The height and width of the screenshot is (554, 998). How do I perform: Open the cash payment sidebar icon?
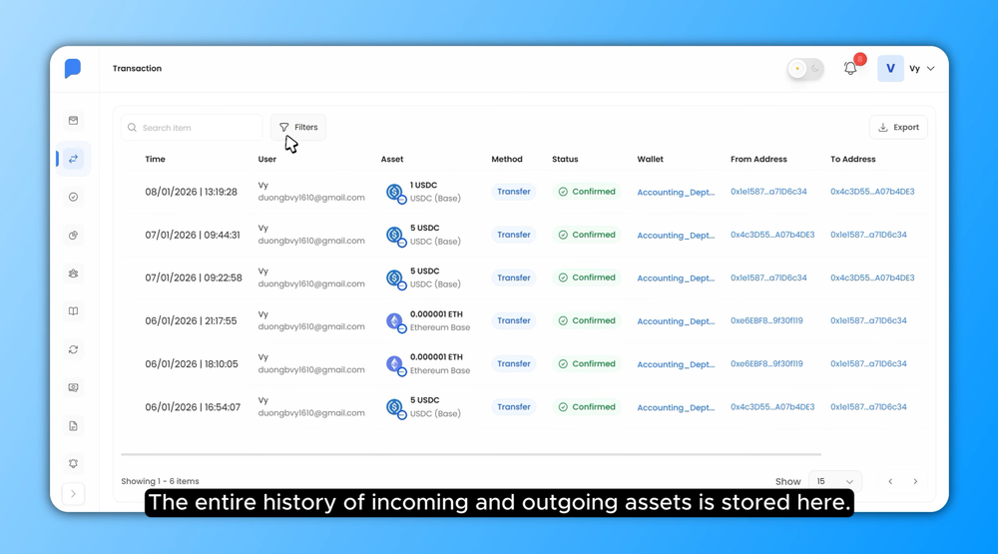click(73, 387)
